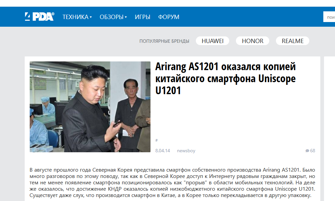This screenshot has height=201, width=335.
Task: Expand the ТЕХНИКА dropdown menu
Action: pos(77,17)
